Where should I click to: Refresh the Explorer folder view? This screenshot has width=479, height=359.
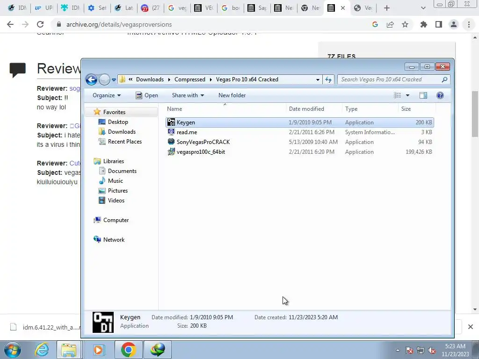click(328, 79)
